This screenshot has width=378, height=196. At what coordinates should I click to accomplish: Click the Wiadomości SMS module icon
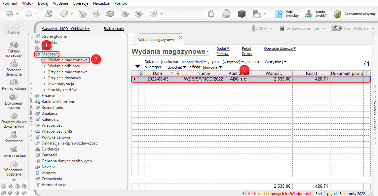pyautogui.click(x=38, y=131)
